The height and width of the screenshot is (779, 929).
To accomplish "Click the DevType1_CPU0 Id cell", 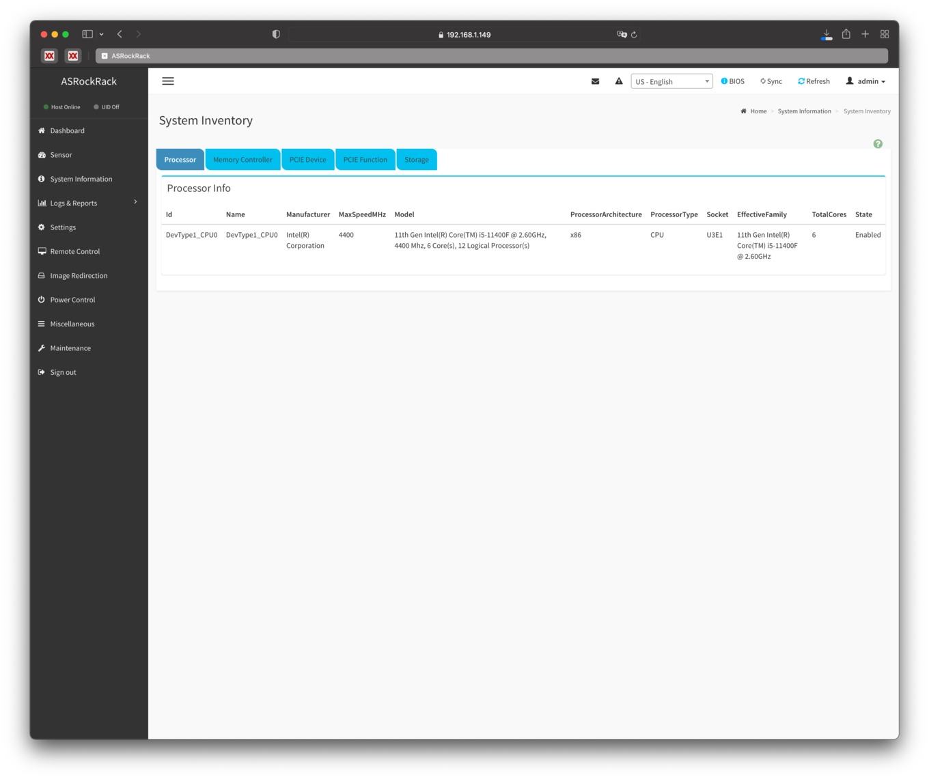I will (191, 235).
